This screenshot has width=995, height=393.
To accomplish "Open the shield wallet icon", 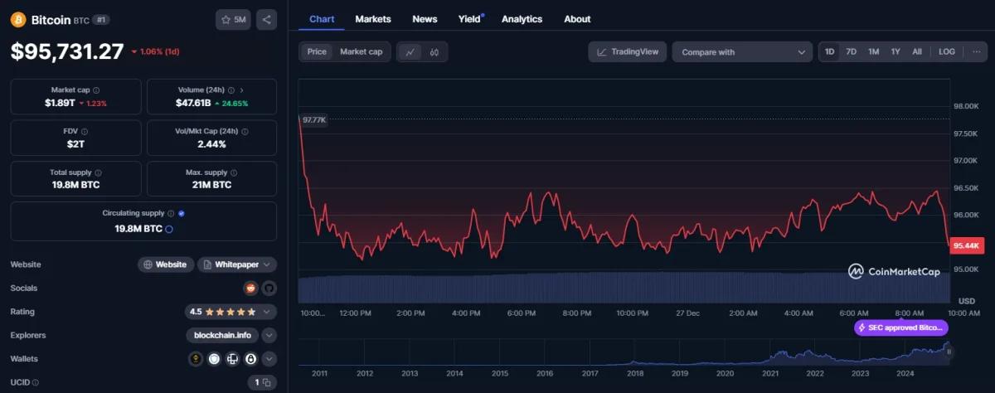I will pyautogui.click(x=214, y=359).
